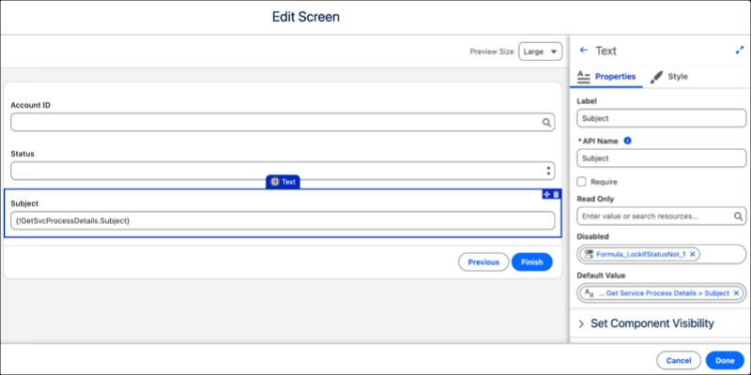
Task: Click the Style tab brush icon
Action: pos(656,77)
